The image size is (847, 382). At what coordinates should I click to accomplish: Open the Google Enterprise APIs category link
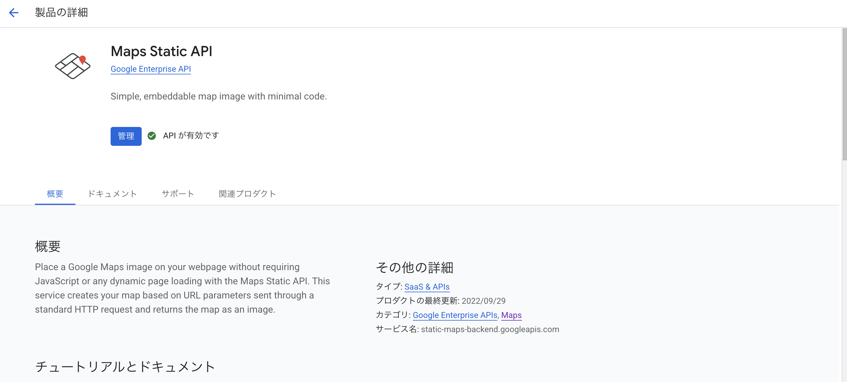pyautogui.click(x=455, y=315)
